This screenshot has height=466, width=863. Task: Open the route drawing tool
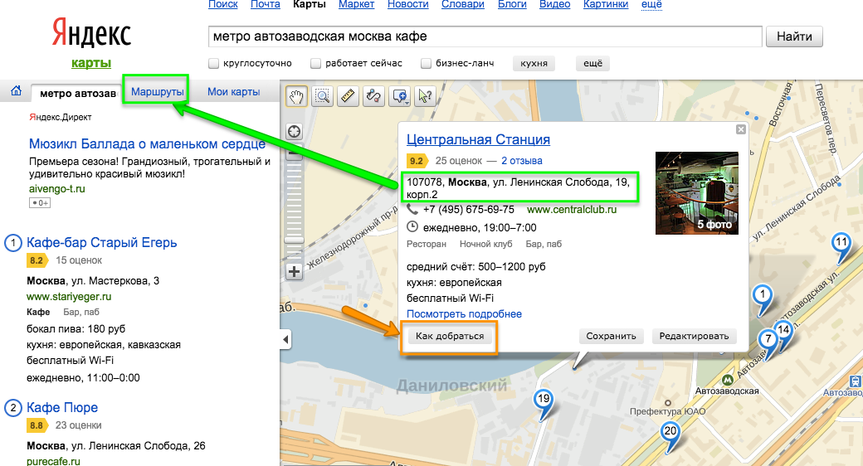click(373, 97)
